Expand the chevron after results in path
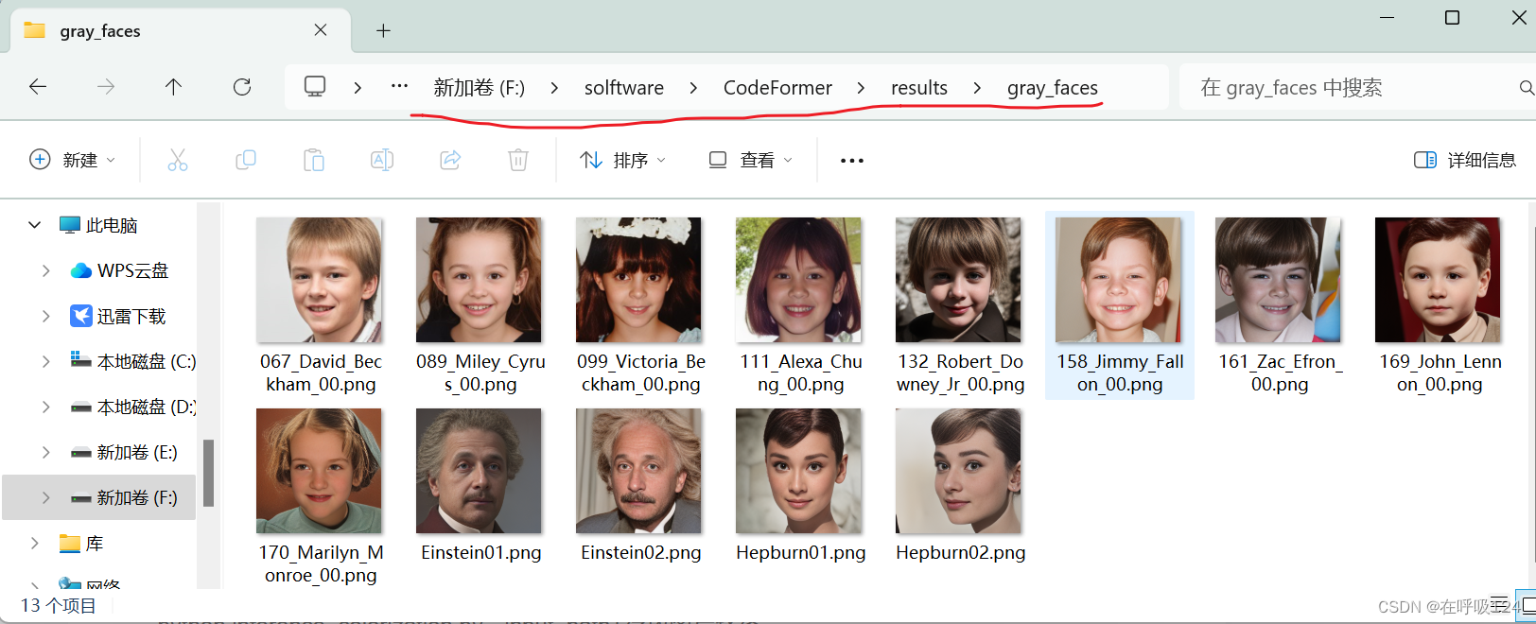Viewport: 1536px width, 624px height. (x=977, y=88)
